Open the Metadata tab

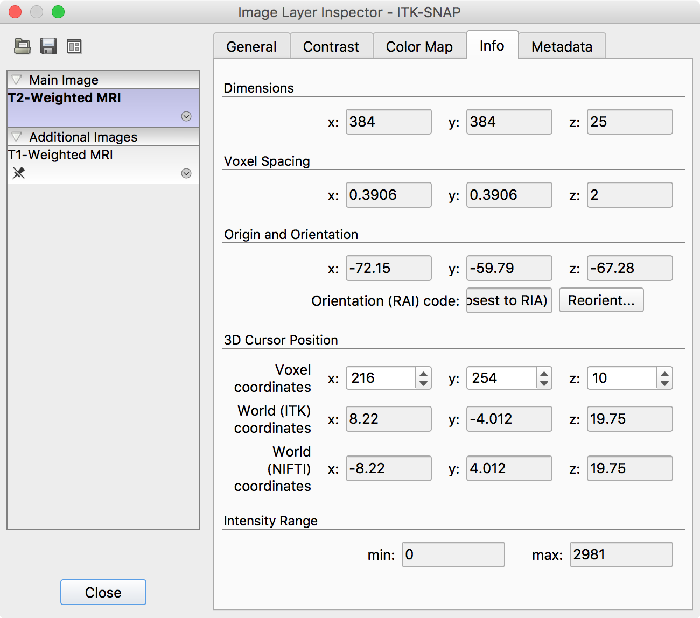click(562, 46)
